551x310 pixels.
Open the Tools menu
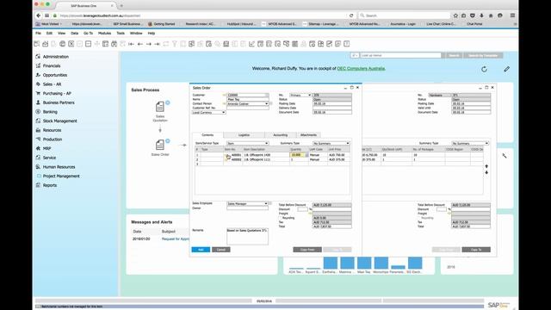click(121, 33)
